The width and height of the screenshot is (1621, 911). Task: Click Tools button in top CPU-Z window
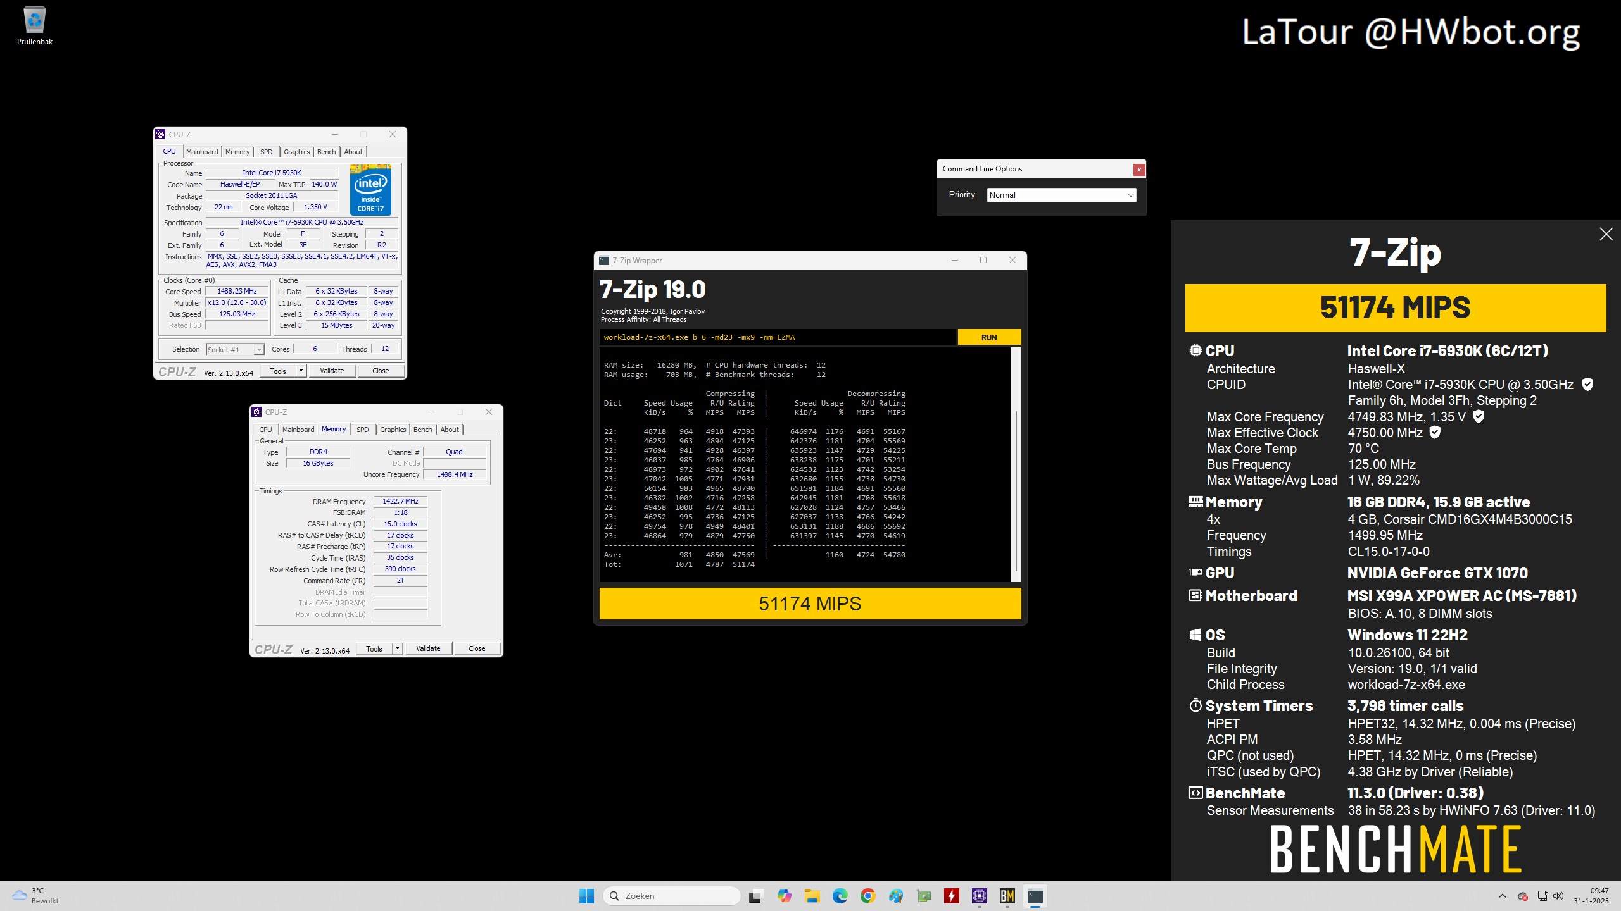click(x=278, y=371)
